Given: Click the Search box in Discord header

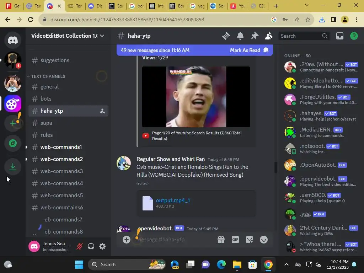Looking at the screenshot, I should coord(304,36).
